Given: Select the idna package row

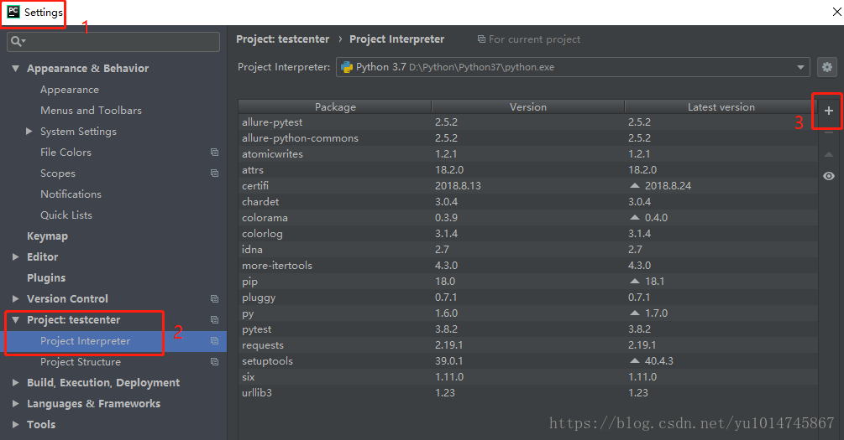Looking at the screenshot, I should (528, 249).
